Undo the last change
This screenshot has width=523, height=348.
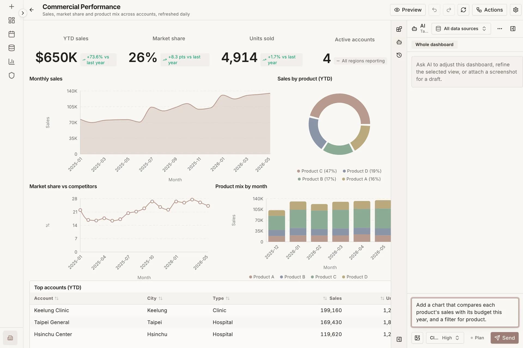(434, 10)
